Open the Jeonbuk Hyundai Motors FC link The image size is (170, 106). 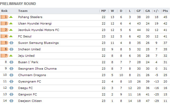coord(39,30)
